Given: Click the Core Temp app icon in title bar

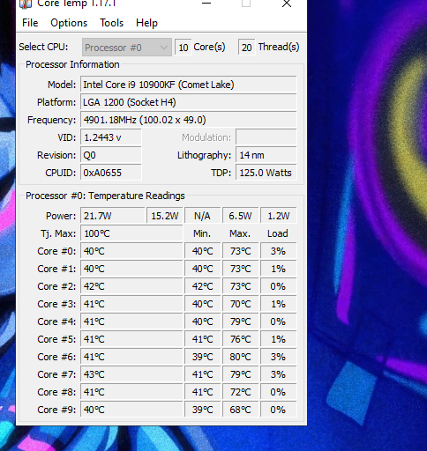Looking at the screenshot, I should [26, 4].
